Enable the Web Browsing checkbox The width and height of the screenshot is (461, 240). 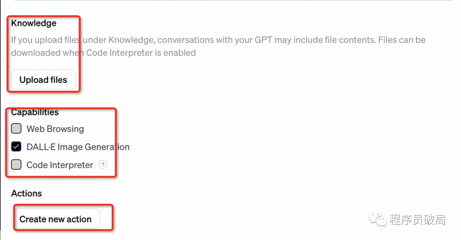tap(16, 129)
